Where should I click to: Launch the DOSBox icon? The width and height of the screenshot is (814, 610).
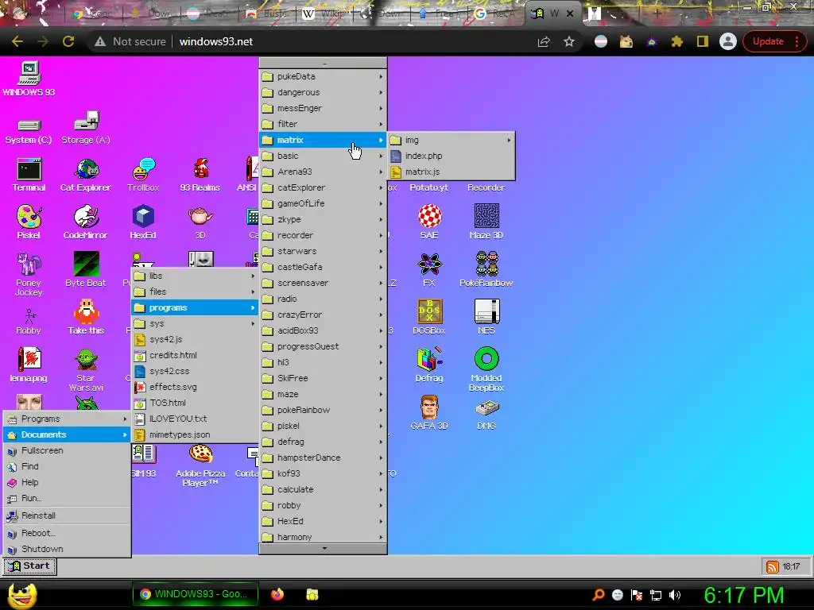coord(429,318)
